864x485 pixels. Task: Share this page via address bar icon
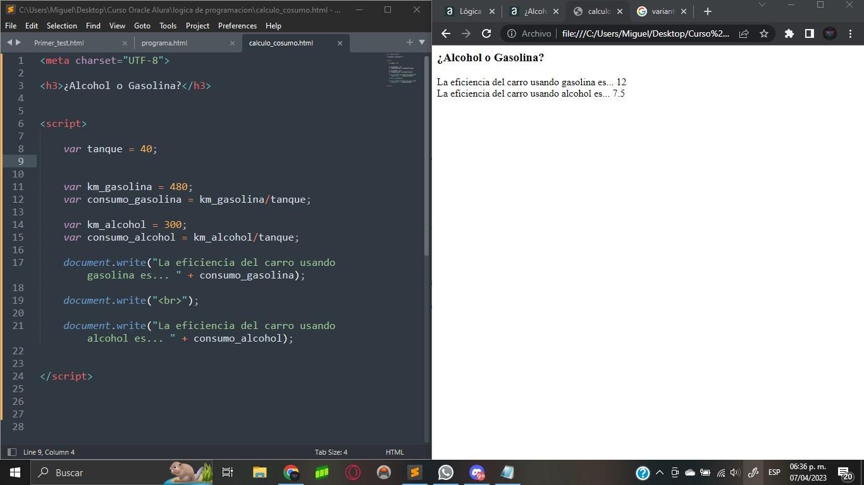click(x=744, y=33)
